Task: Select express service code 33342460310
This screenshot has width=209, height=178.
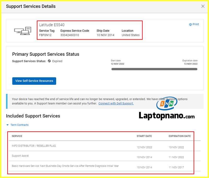Action: point(69,35)
